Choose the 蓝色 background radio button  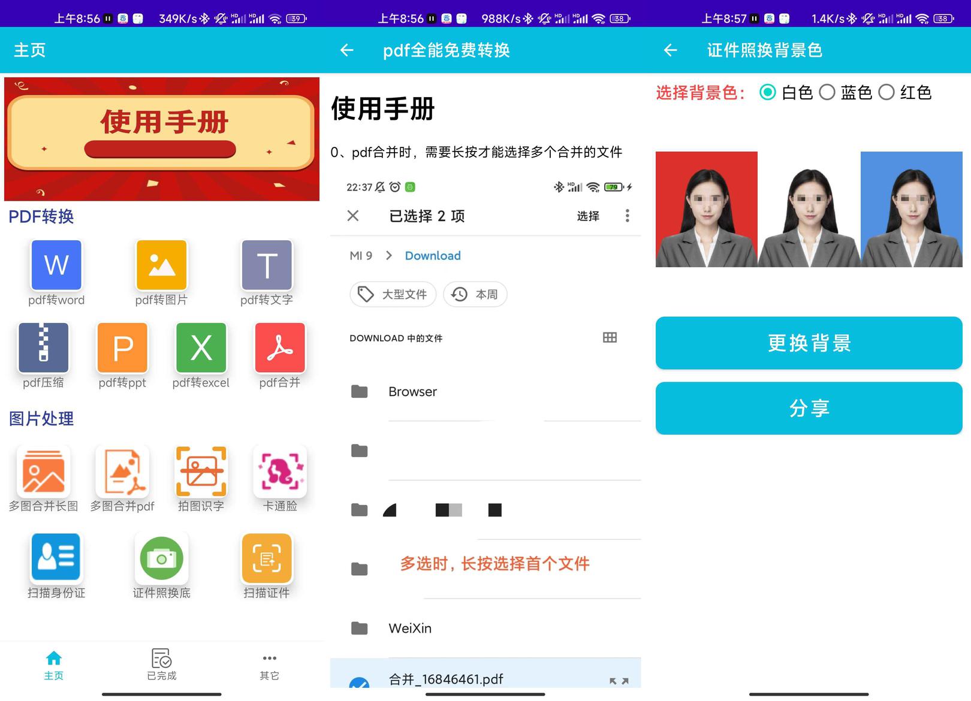(827, 92)
